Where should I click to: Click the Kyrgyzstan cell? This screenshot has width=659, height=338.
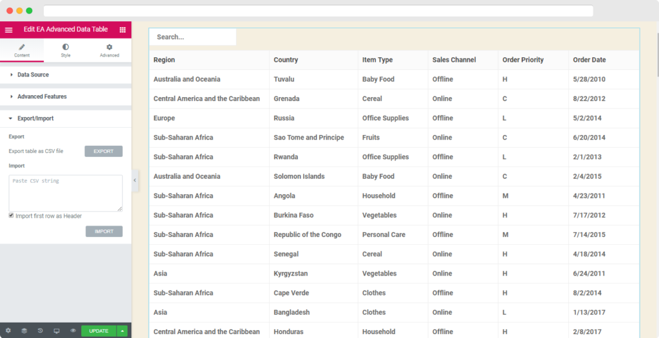313,273
